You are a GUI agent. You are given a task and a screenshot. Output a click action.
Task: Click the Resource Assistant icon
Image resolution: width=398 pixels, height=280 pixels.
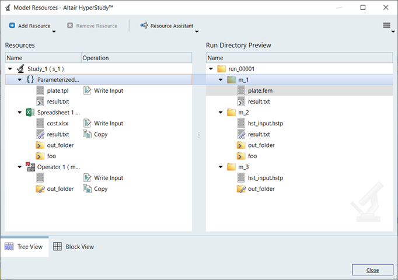point(144,26)
